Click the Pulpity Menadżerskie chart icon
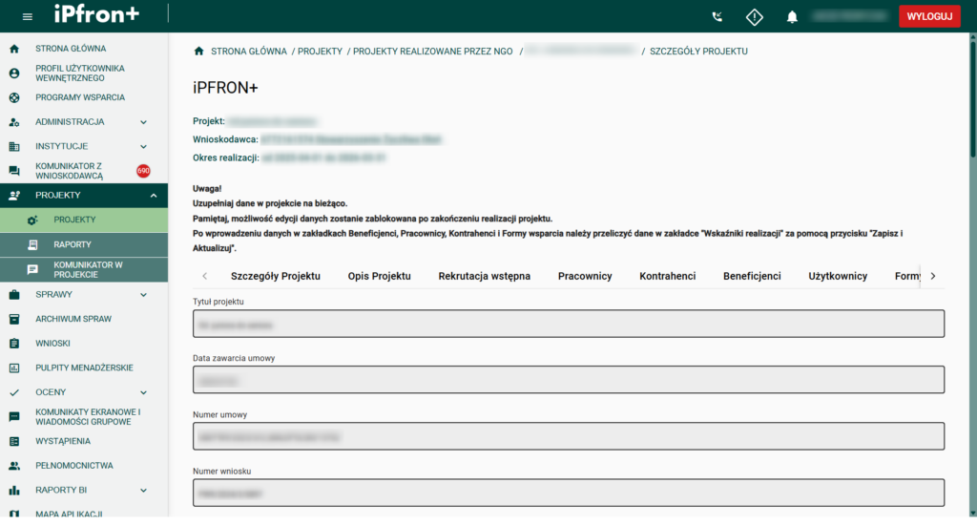The image size is (977, 525). 14,367
